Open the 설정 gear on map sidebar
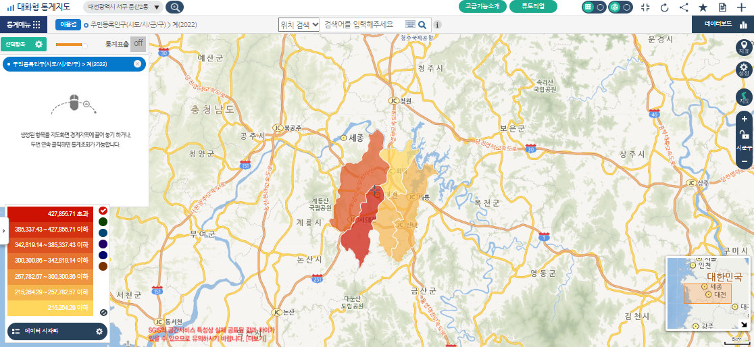The width and height of the screenshot is (754, 347). 744,70
